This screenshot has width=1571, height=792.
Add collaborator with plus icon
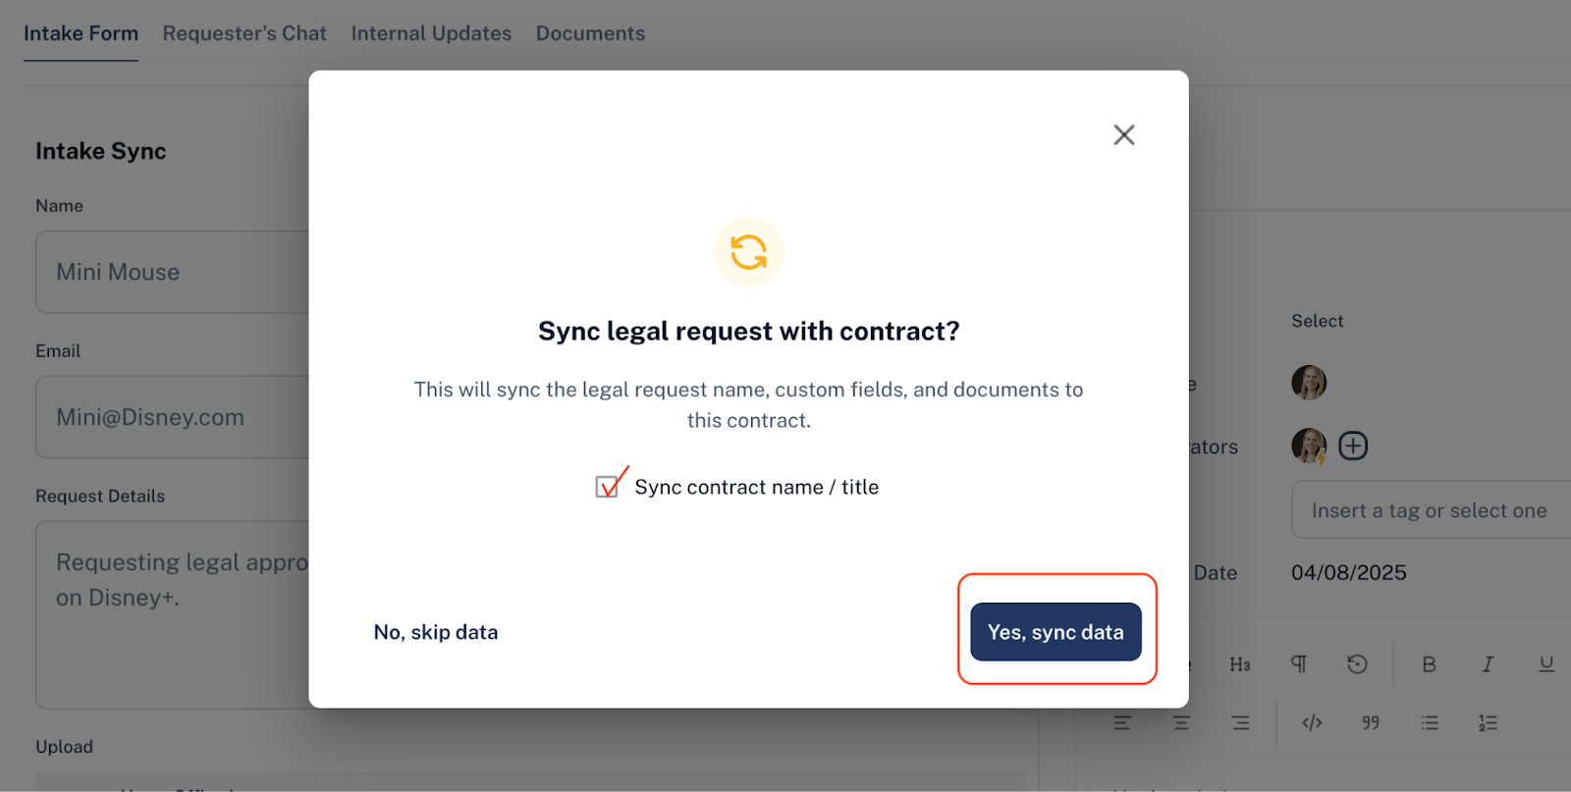1353,446
